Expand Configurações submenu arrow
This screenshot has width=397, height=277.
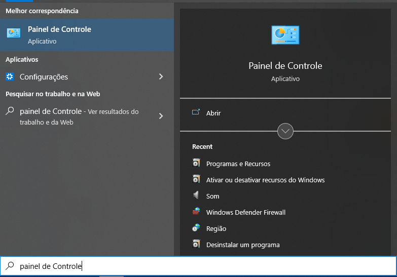tap(161, 76)
